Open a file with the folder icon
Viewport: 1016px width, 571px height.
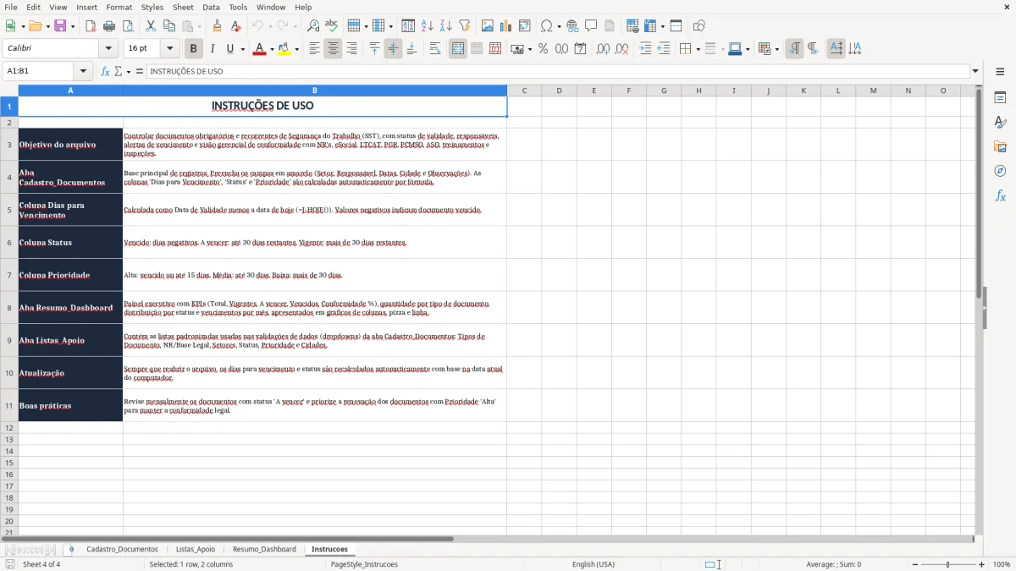tap(34, 26)
